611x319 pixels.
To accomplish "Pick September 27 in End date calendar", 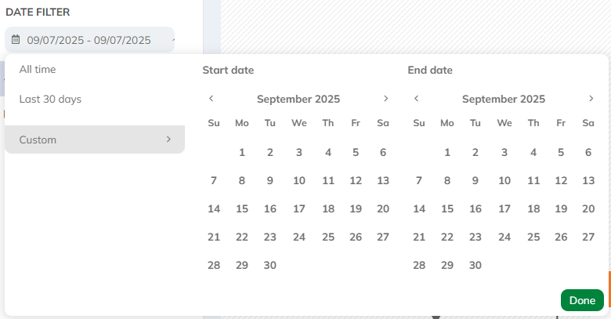I will click(x=588, y=237).
